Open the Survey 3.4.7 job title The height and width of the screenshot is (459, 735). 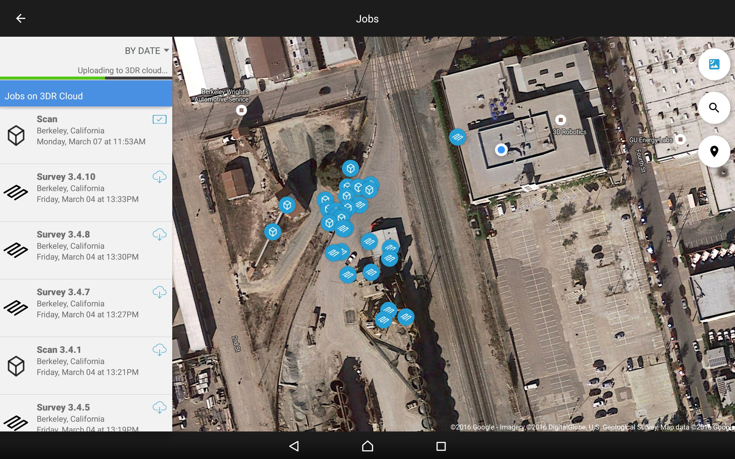pos(63,292)
